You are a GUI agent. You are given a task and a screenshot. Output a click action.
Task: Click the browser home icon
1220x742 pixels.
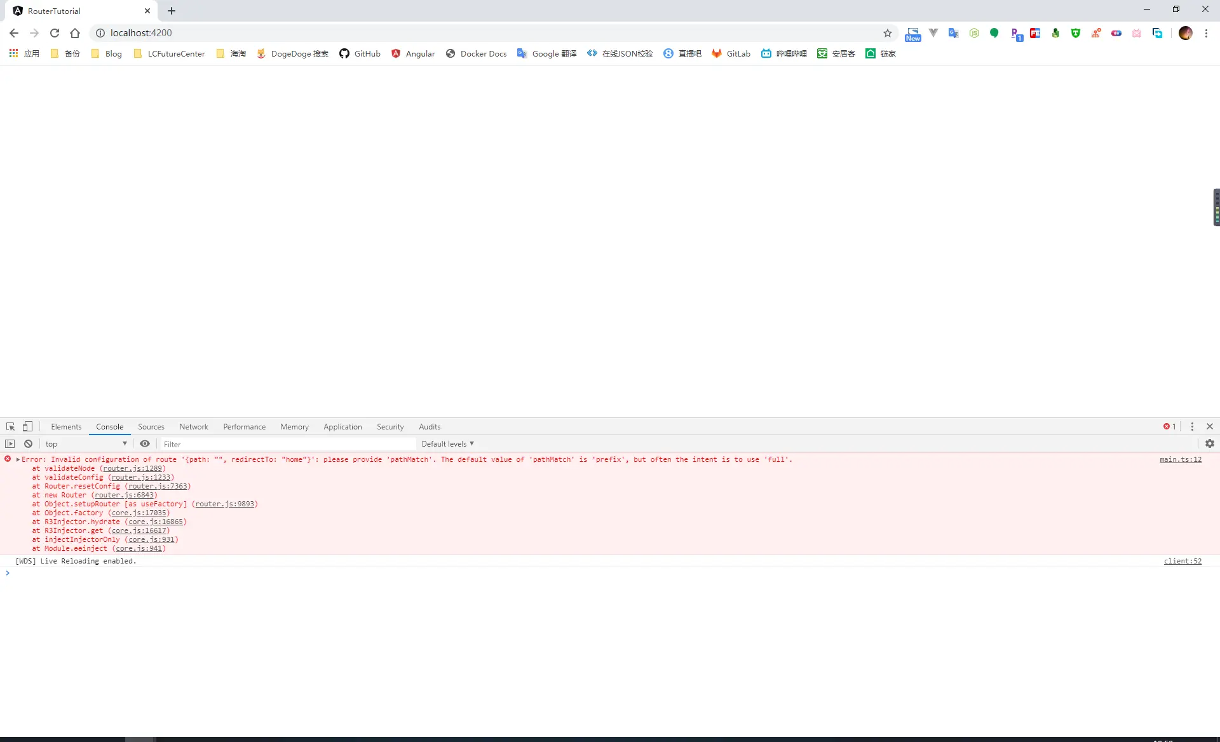[75, 33]
